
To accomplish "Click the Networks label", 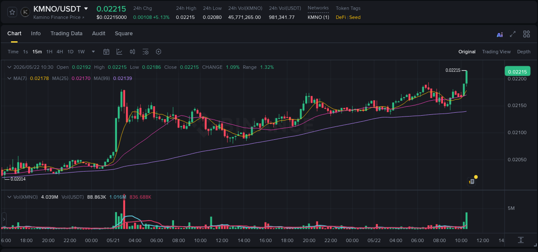I will coord(318,8).
